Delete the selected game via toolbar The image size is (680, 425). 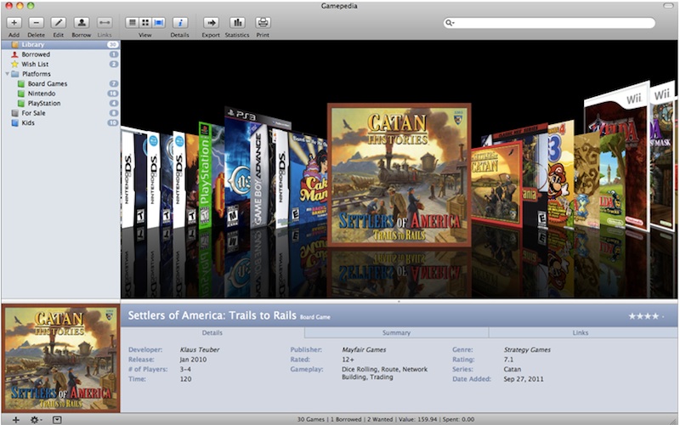[37, 22]
